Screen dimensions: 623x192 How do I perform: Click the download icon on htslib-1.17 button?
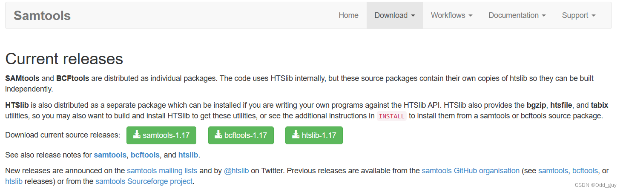click(x=296, y=135)
